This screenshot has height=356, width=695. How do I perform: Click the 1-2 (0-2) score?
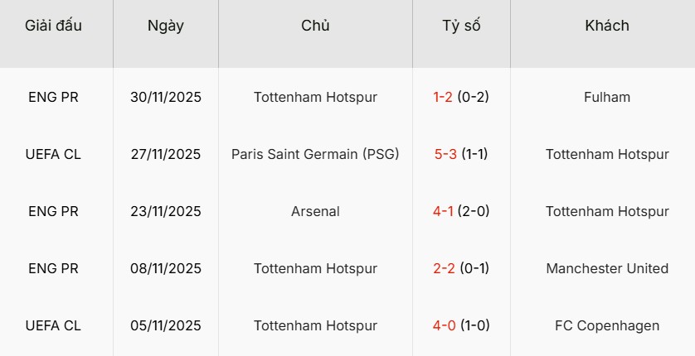click(461, 97)
